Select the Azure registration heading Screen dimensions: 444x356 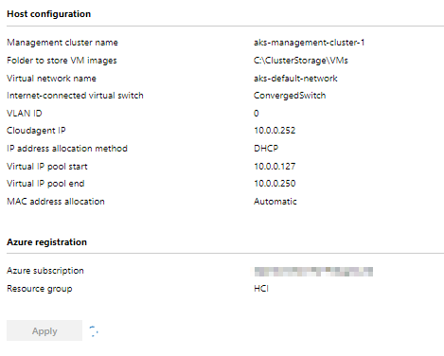[47, 242]
